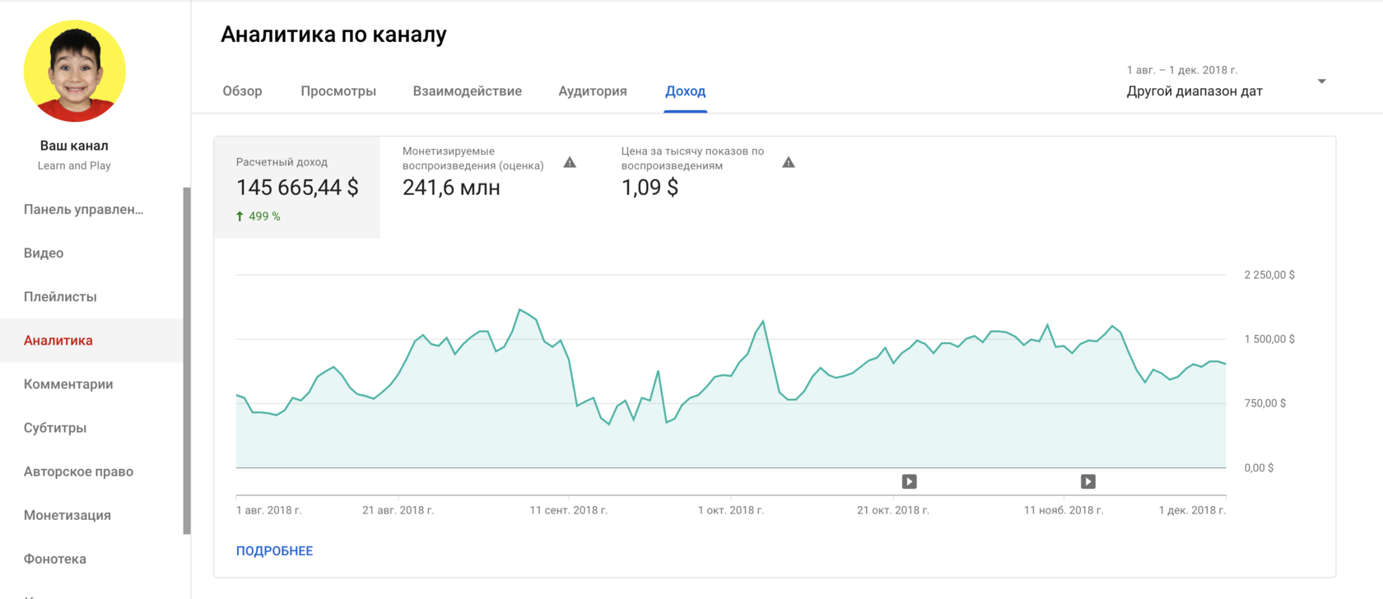The width and height of the screenshot is (1383, 599).
Task: Click the warning icon beside monetized playbacks
Action: (570, 163)
